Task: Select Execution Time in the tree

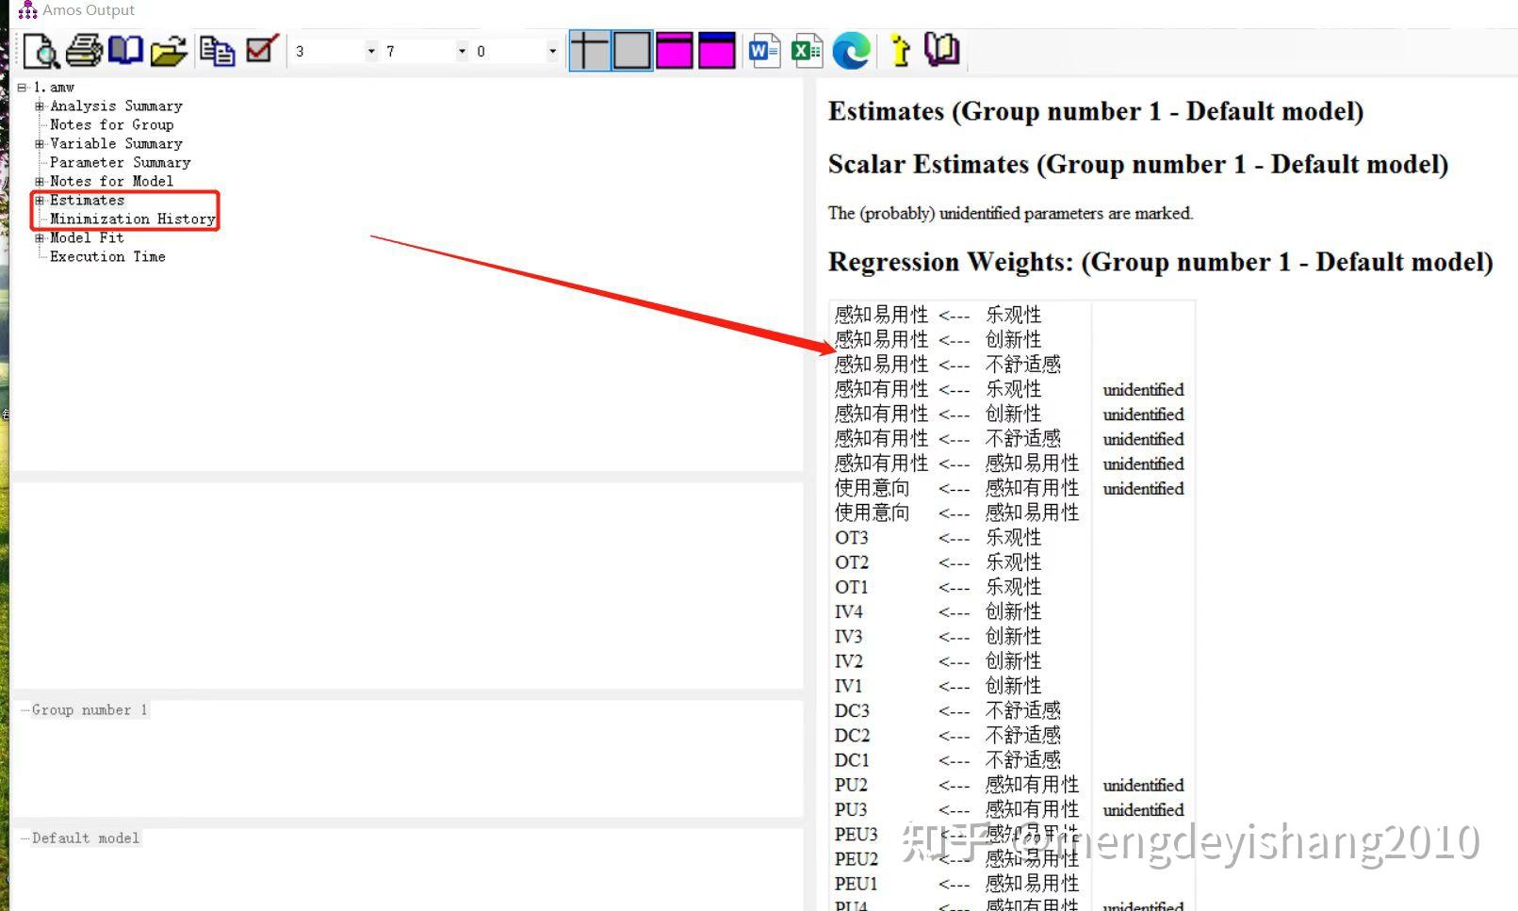Action: tap(107, 256)
